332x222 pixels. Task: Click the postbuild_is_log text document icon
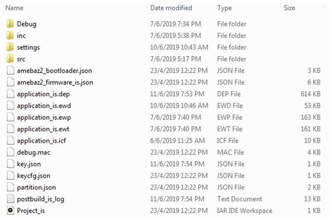[10, 199]
